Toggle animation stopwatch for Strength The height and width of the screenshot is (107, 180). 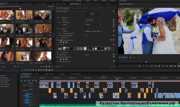[60, 55]
